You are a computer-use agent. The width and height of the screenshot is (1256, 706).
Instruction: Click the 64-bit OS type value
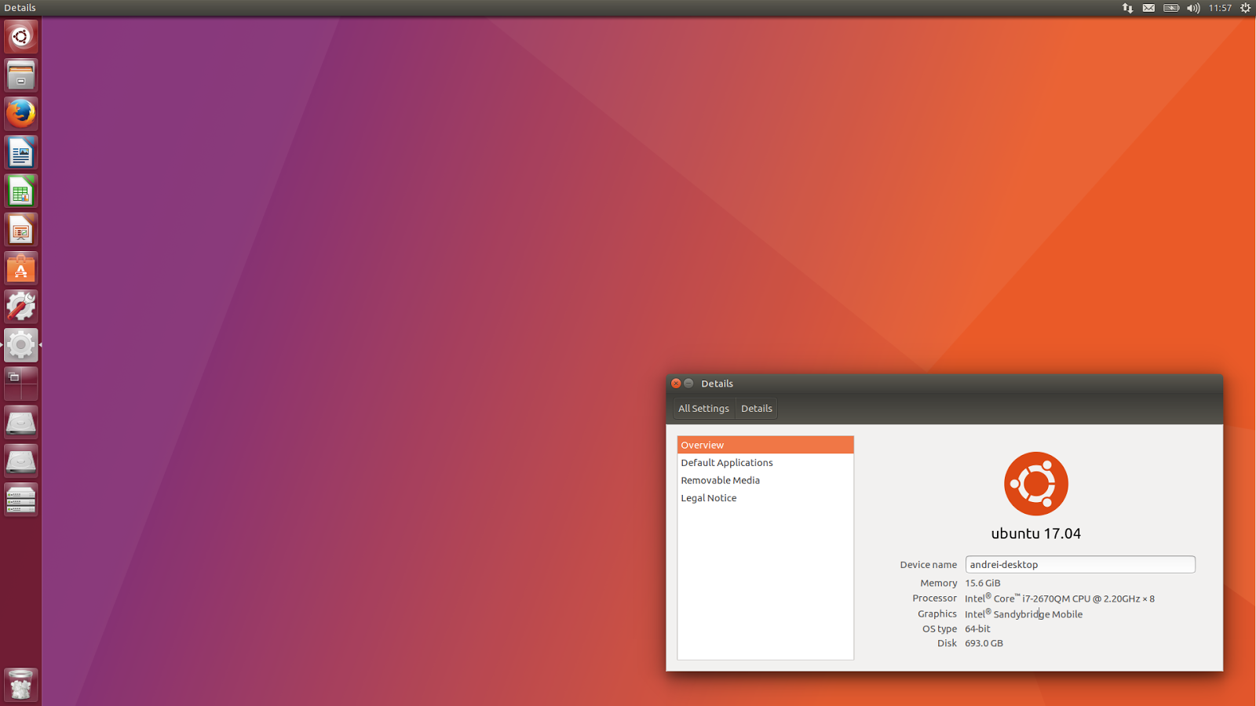[x=977, y=629]
